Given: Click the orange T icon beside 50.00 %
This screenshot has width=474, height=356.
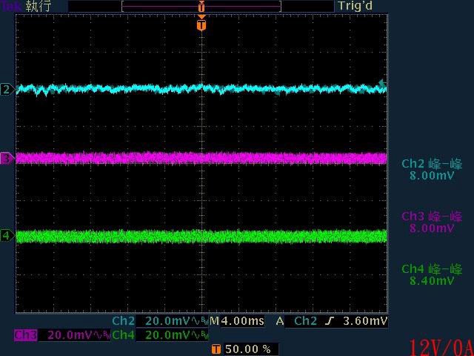Looking at the screenshot, I should [x=216, y=349].
